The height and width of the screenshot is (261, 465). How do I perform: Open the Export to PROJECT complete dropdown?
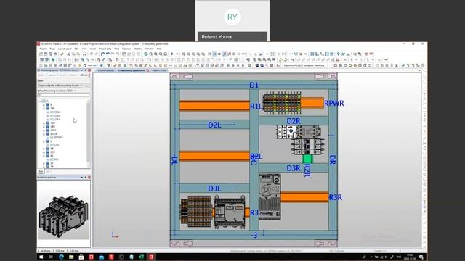pyautogui.click(x=304, y=65)
